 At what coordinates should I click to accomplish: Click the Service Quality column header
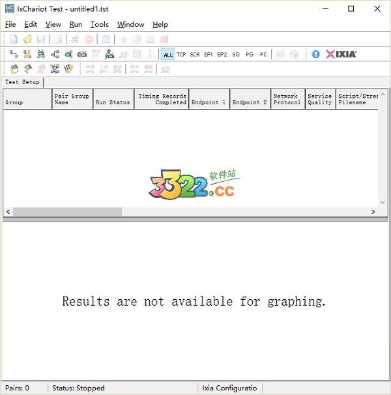point(321,99)
